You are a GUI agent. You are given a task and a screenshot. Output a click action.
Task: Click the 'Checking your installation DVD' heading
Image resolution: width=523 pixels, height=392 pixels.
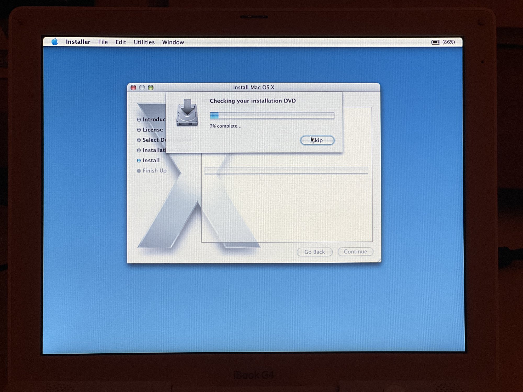253,101
